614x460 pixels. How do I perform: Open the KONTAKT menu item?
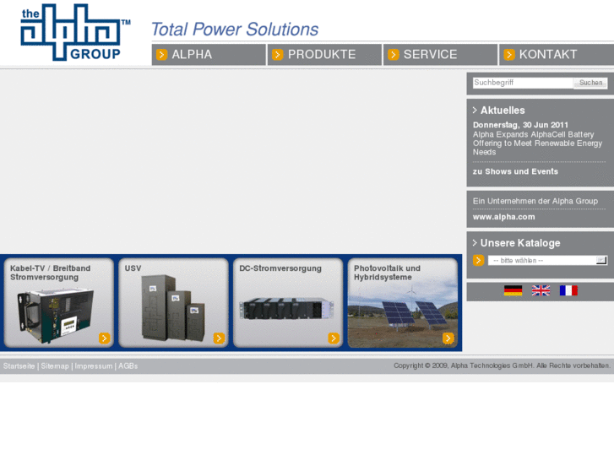(557, 54)
